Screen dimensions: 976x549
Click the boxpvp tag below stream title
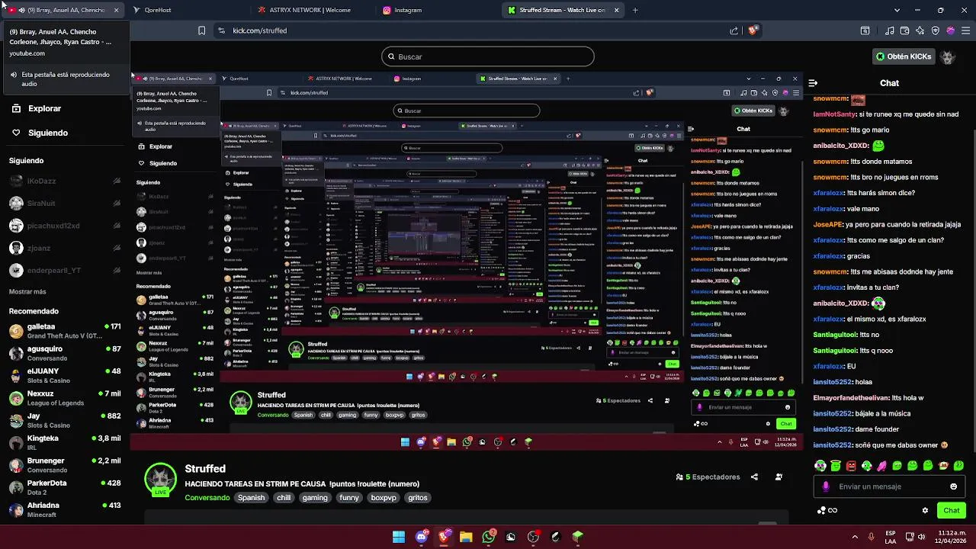click(x=384, y=498)
